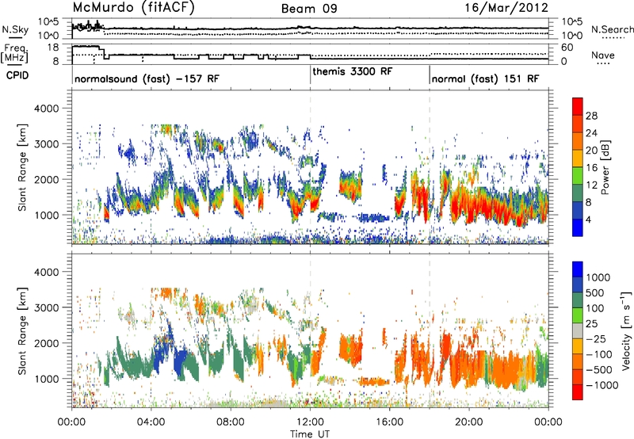634x439 pixels.
Task: Click the '2000' tick on velocity panel
Action: (46, 343)
